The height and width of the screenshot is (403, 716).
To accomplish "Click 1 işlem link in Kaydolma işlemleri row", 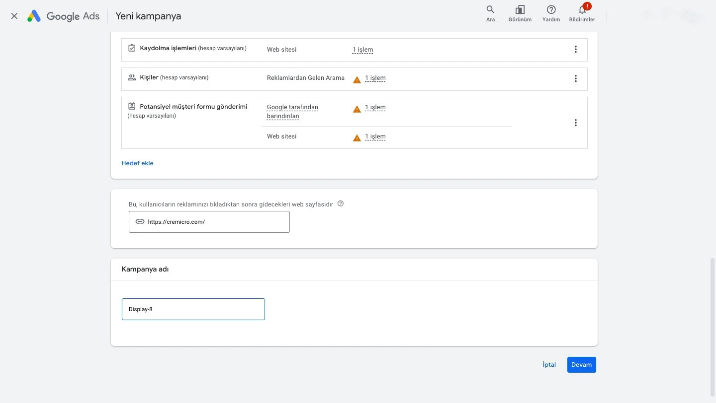I will 362,50.
